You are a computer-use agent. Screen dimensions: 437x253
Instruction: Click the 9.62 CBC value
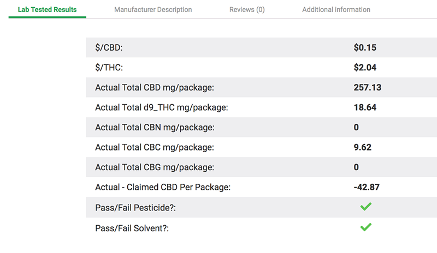coord(363,147)
